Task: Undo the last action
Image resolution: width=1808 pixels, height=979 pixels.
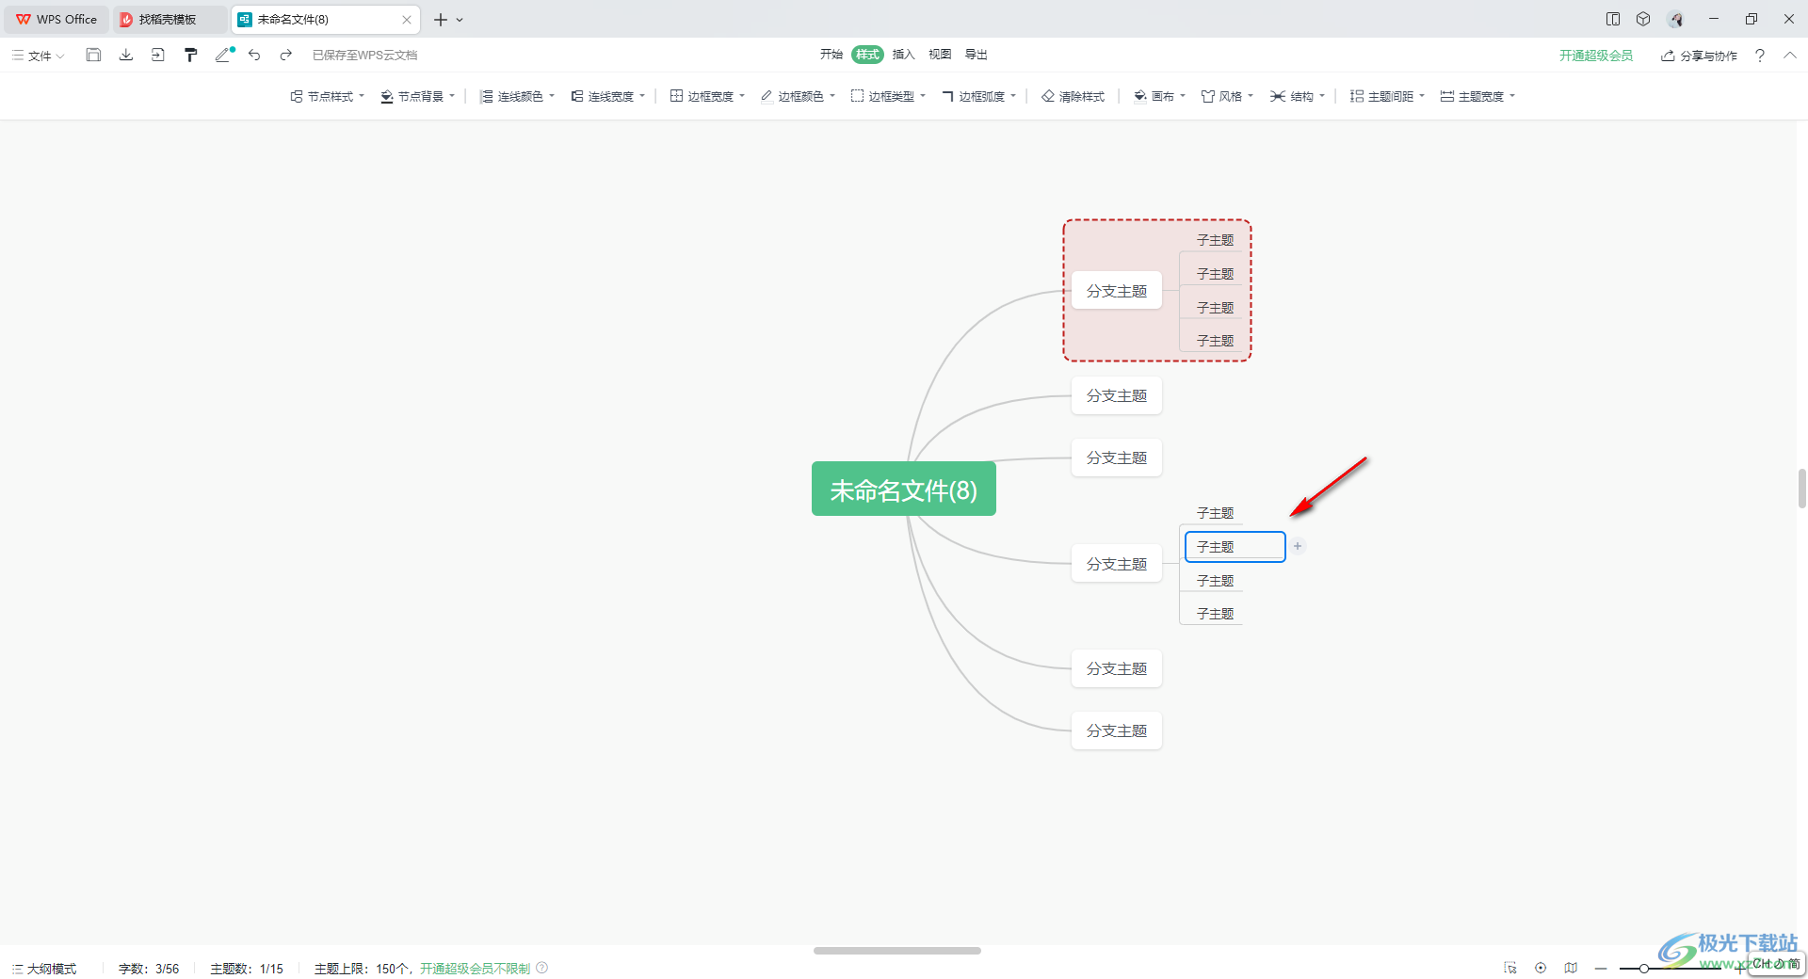Action: (x=254, y=55)
